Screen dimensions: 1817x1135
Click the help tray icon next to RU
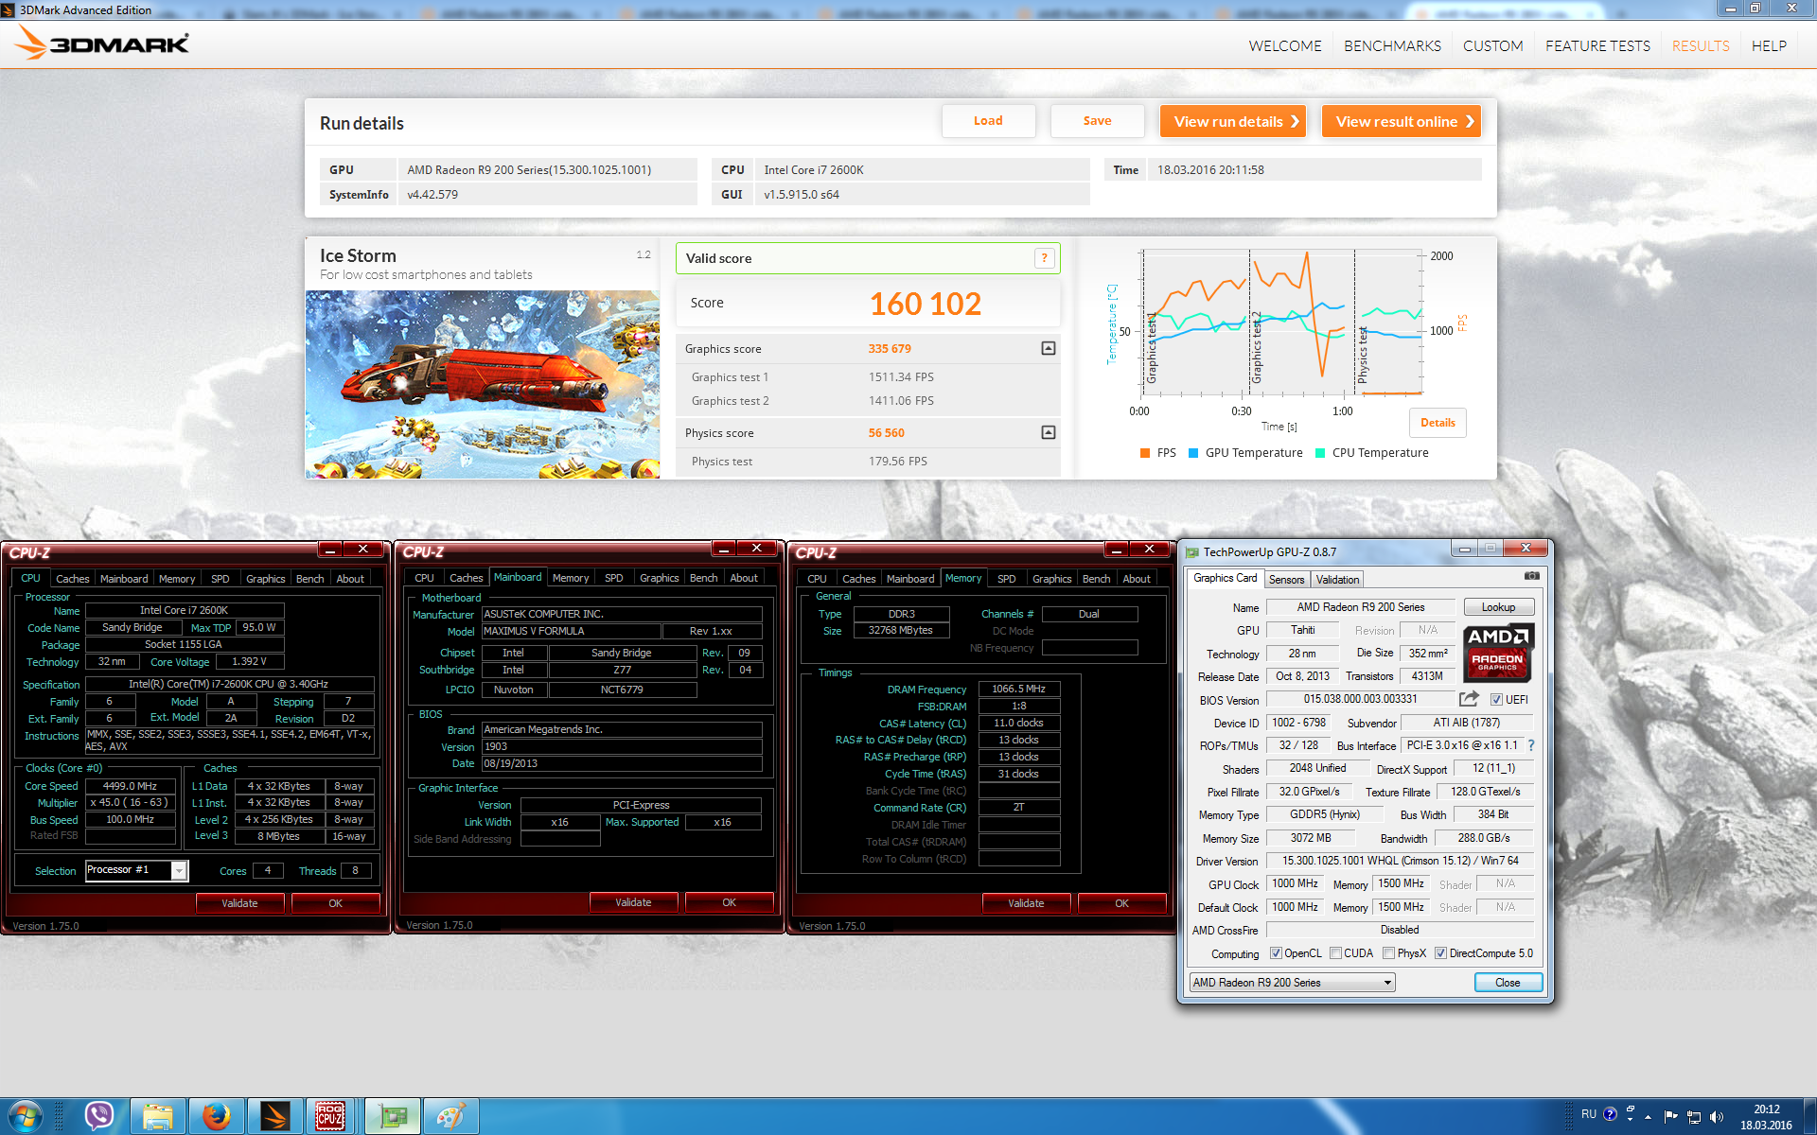(x=1610, y=1114)
